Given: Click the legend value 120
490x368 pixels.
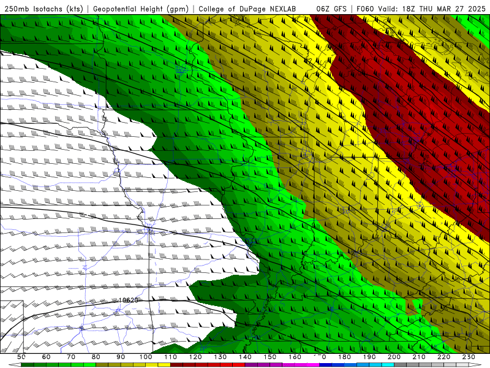Looking at the screenshot, I should (195, 357).
